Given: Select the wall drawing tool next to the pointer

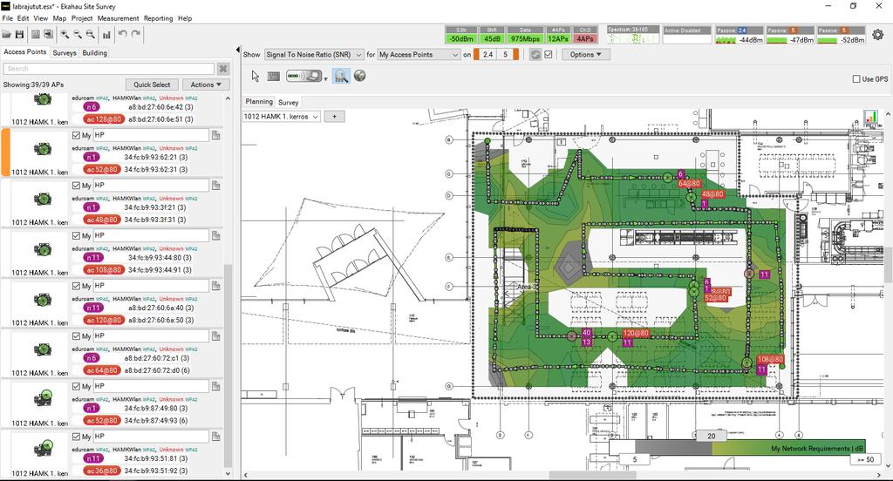Looking at the screenshot, I should pos(273,77).
